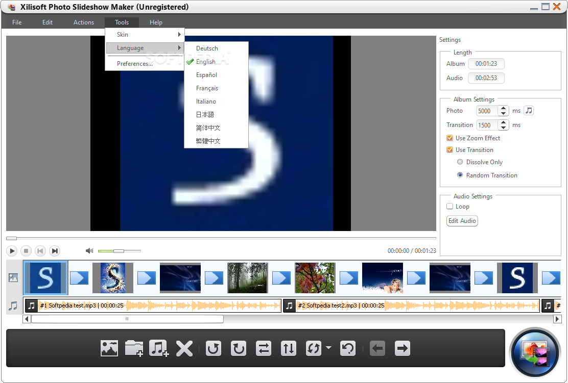
Task: Enable the Loop audio checkbox
Action: [x=449, y=206]
